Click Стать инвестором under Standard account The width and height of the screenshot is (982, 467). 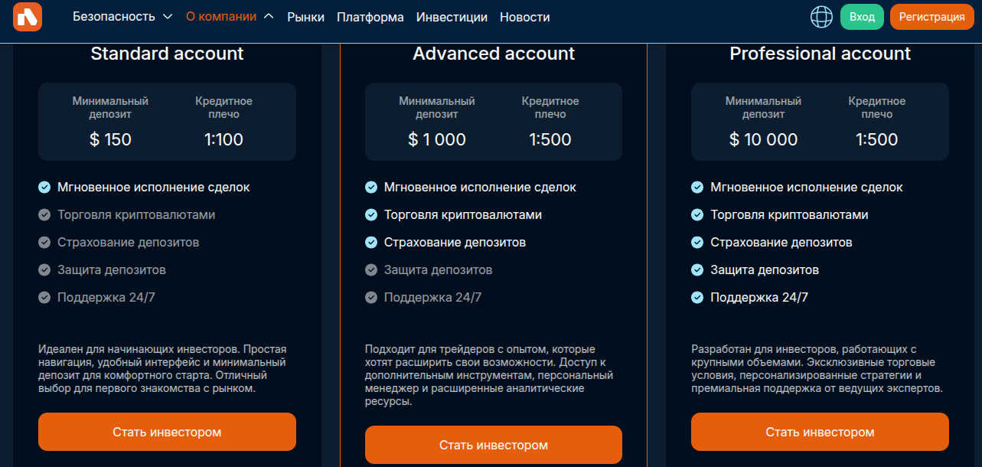point(167,432)
